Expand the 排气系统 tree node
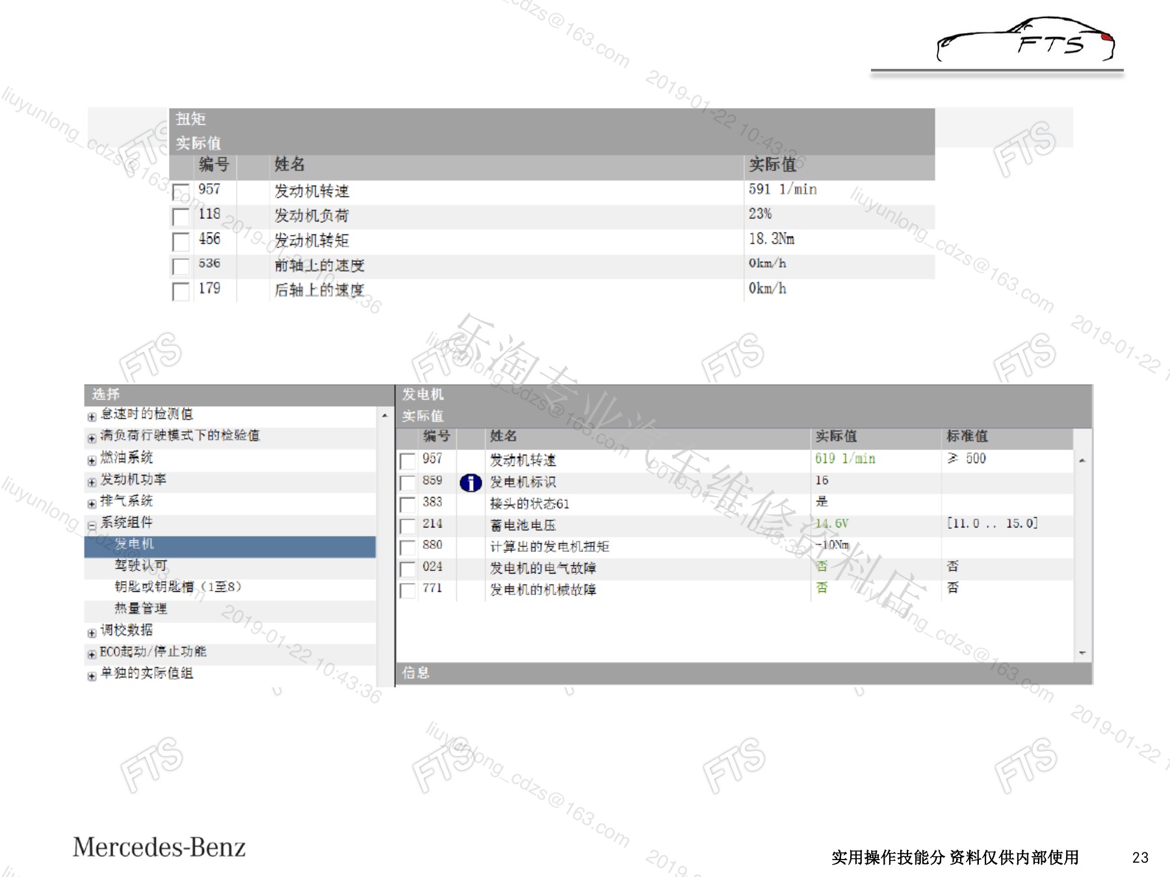Image resolution: width=1170 pixels, height=877 pixels. click(x=92, y=503)
